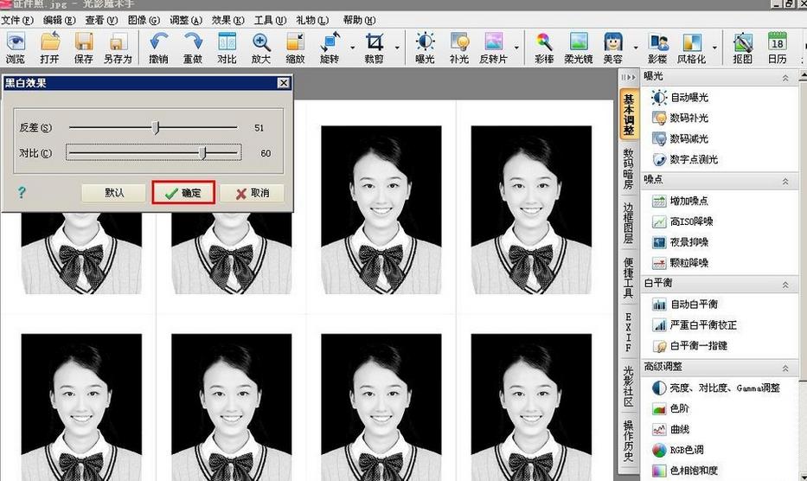This screenshot has height=481, width=807.
Task: Click the 确定 confirm button
Action: pos(183,193)
